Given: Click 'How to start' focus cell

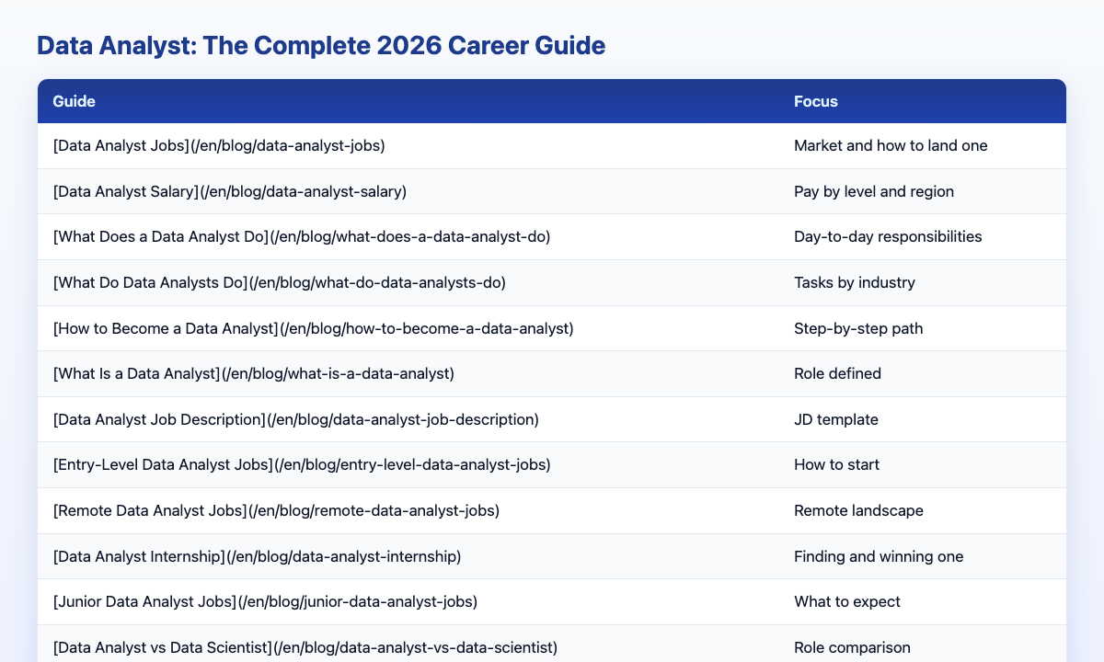Looking at the screenshot, I should pos(922,465).
